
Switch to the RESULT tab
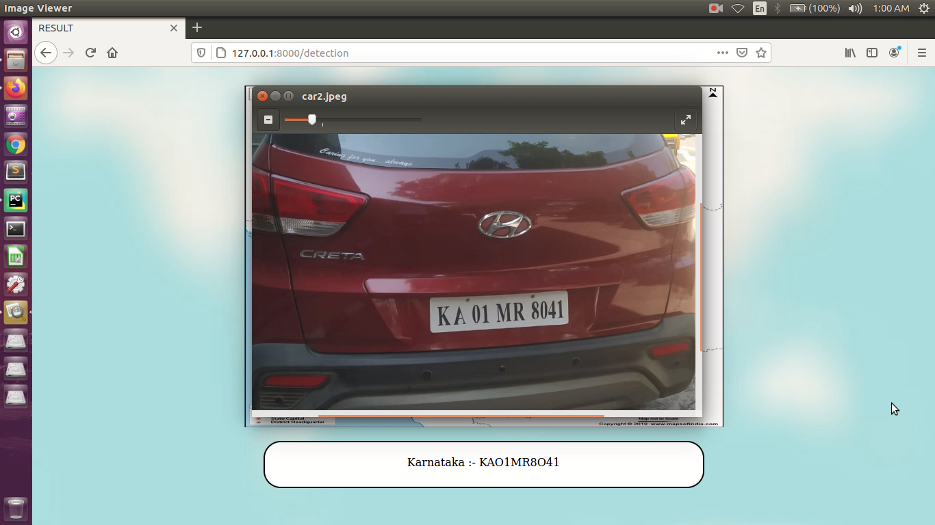pos(96,28)
